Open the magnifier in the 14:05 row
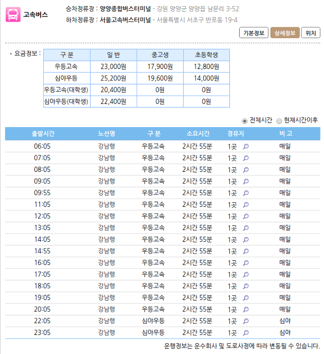 click(246, 240)
